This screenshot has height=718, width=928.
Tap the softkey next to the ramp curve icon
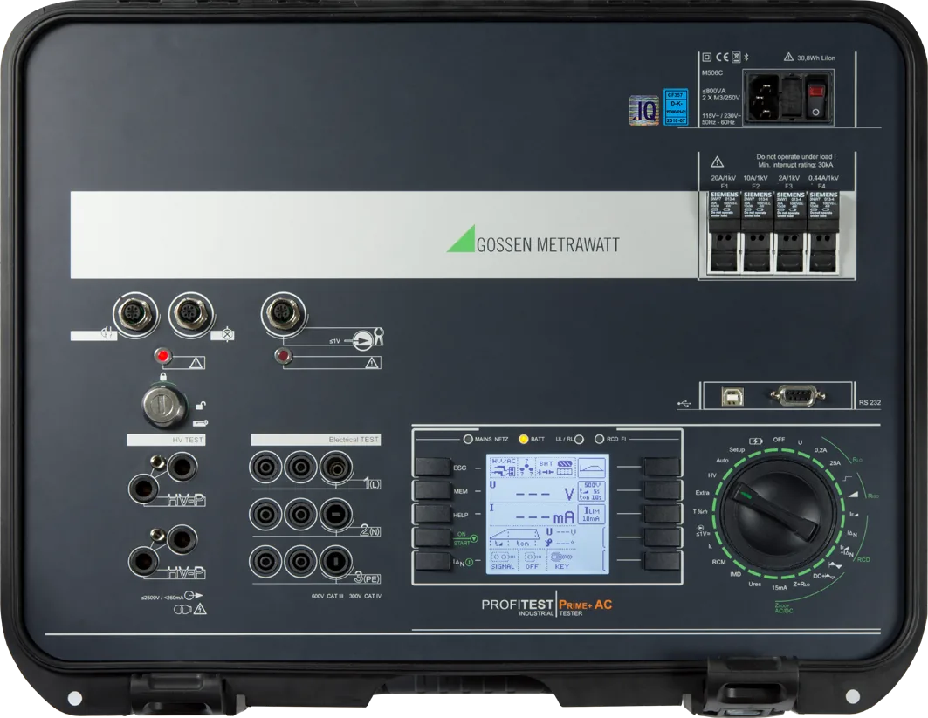(x=662, y=467)
